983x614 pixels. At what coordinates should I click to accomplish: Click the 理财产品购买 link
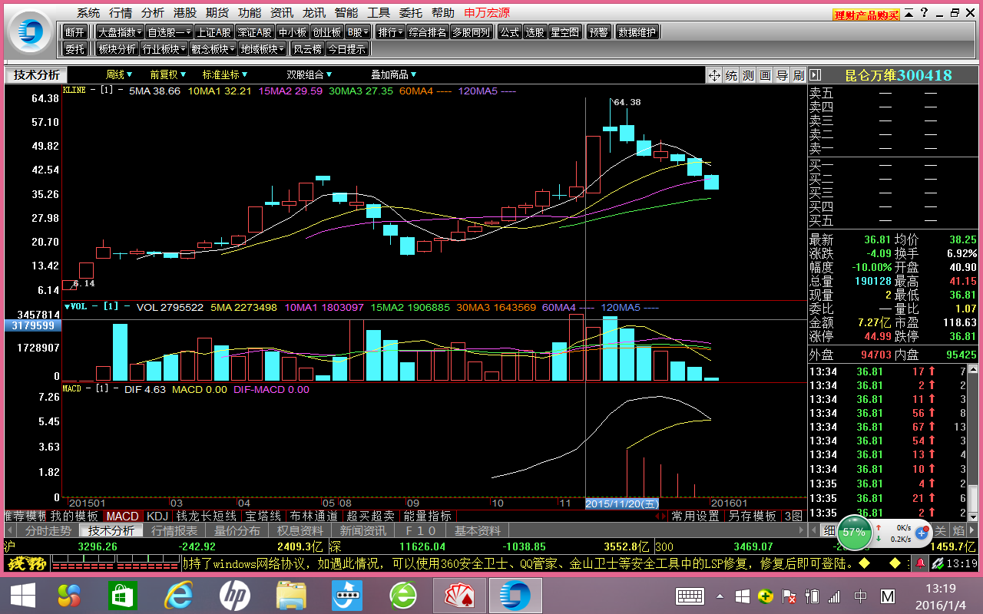pos(866,15)
